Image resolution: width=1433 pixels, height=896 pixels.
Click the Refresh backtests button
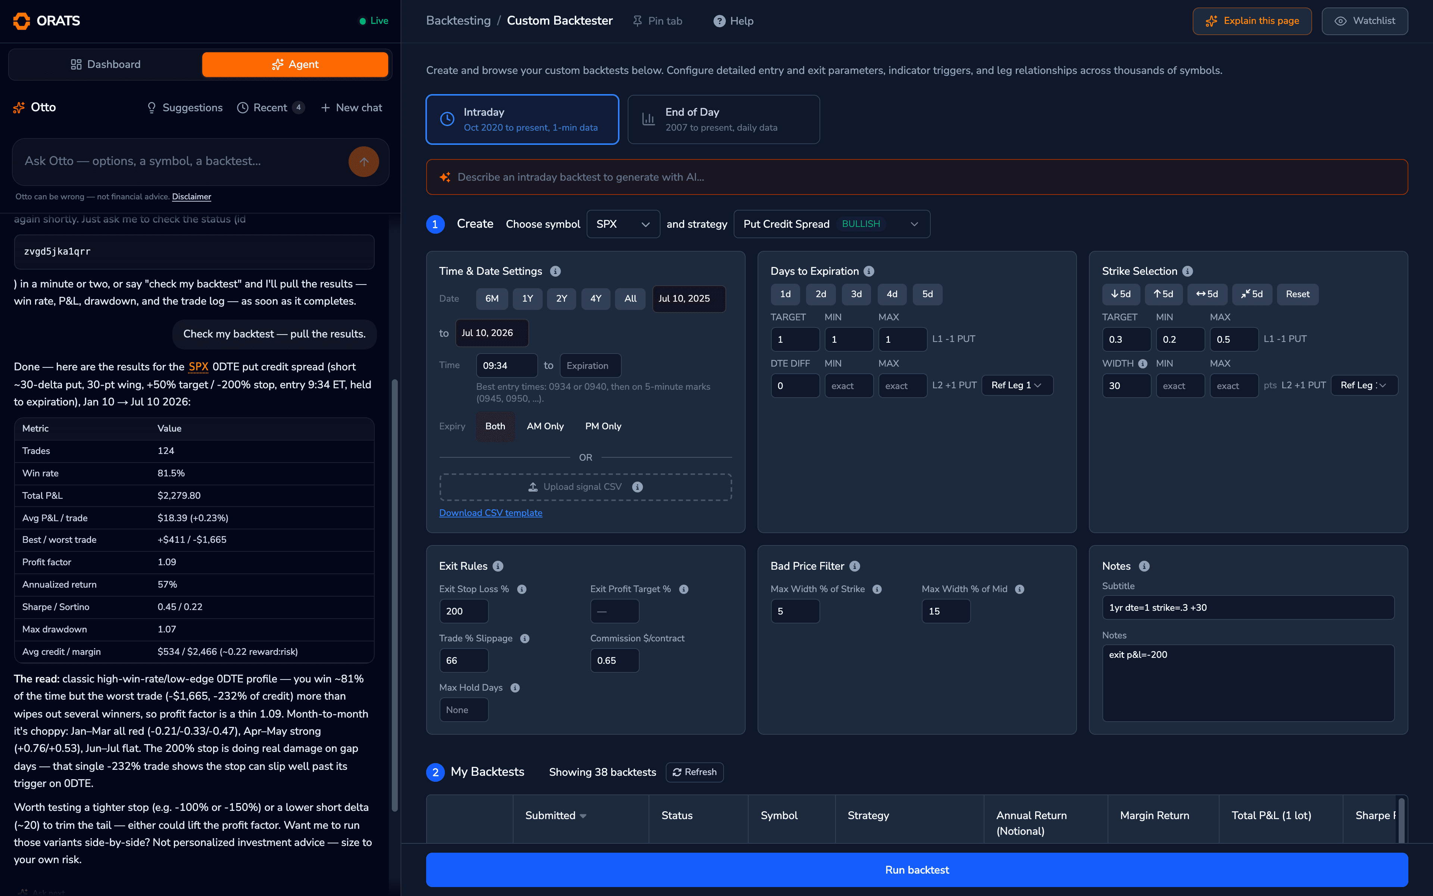click(x=694, y=772)
